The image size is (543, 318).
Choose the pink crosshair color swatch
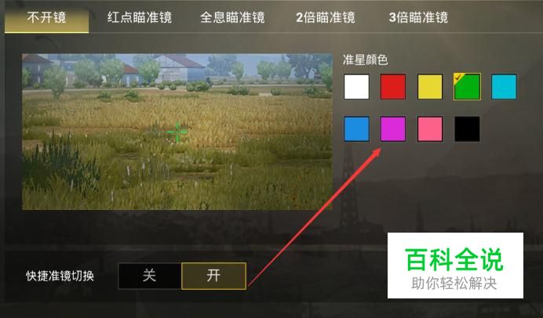pyautogui.click(x=430, y=129)
